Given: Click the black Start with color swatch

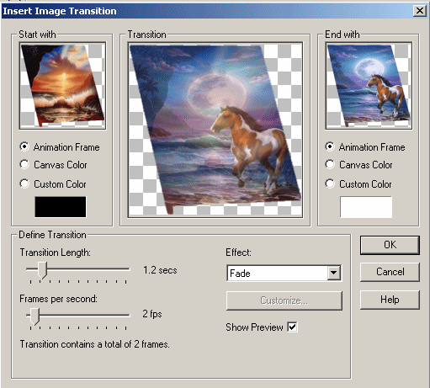Looking at the screenshot, I should click(61, 207).
